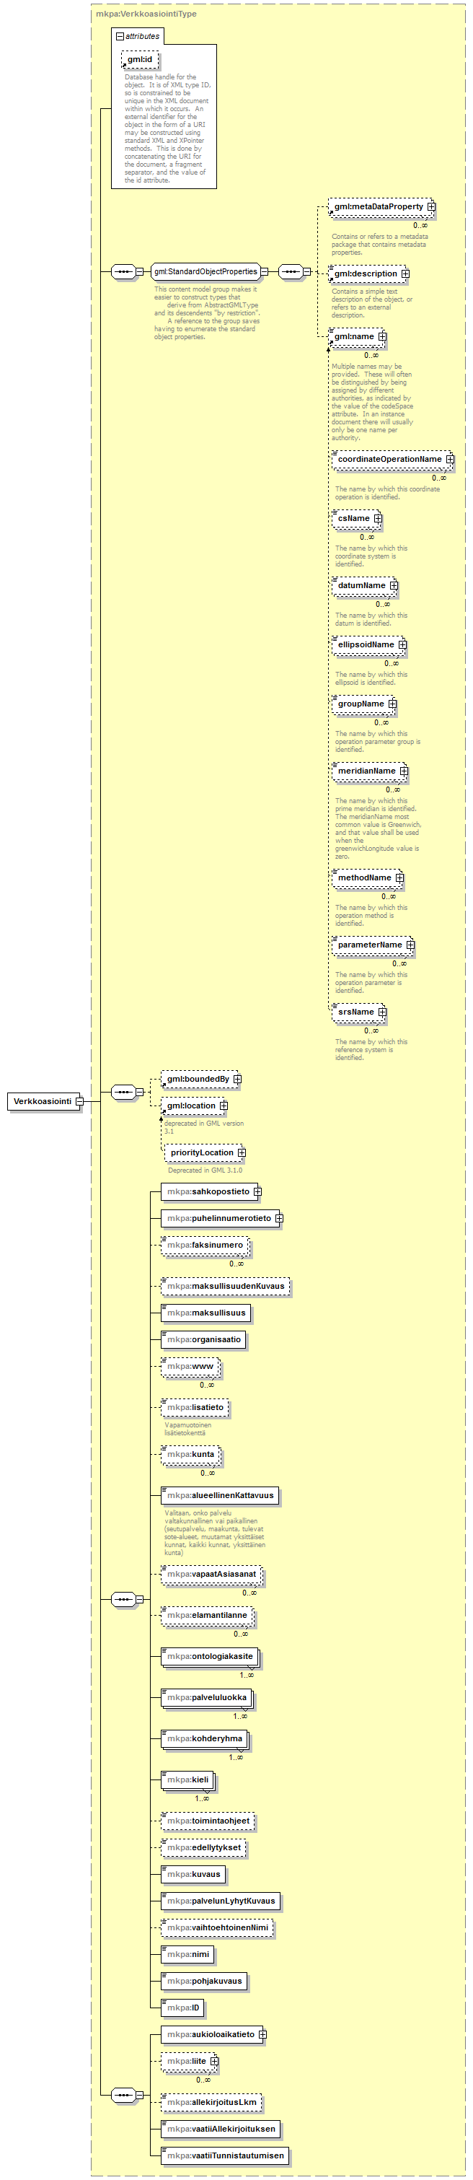Expand mkpa:sahkopostieto plus icon
This screenshot has width=473, height=2180.
tap(258, 1191)
